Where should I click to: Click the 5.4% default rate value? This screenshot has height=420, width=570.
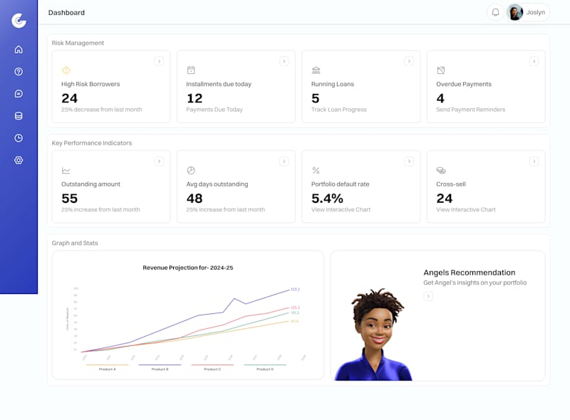click(x=327, y=199)
